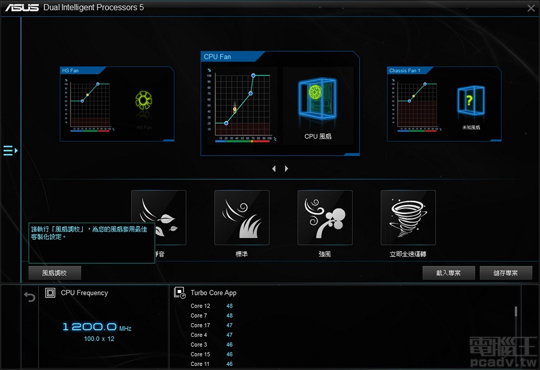Viewport: 540px width, 370px height.
Task: Select the HS Fan curve card
Action: click(117, 104)
